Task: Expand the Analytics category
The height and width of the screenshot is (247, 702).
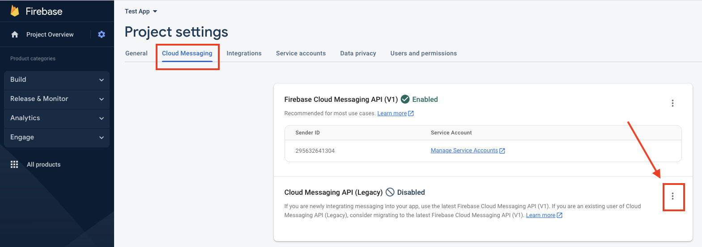Action: [x=57, y=118]
